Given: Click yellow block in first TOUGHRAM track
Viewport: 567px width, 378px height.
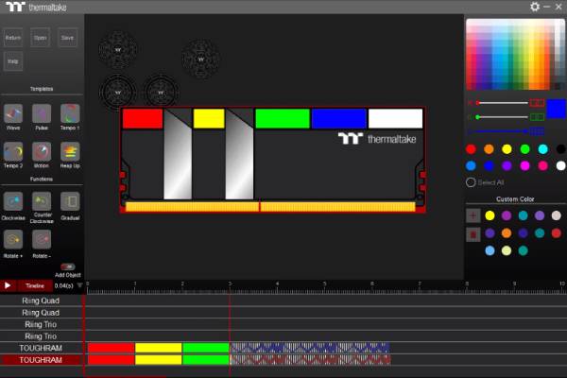Looking at the screenshot, I should point(159,348).
